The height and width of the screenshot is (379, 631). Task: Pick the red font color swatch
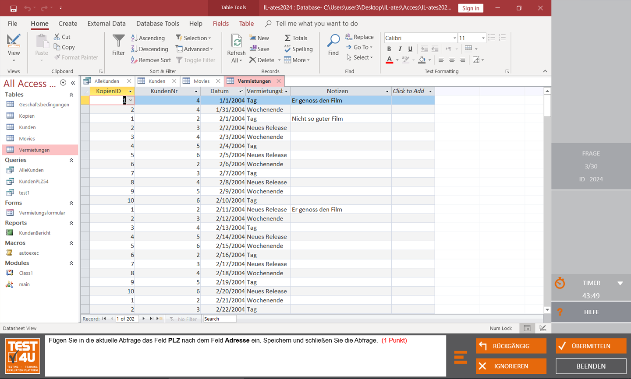(389, 60)
